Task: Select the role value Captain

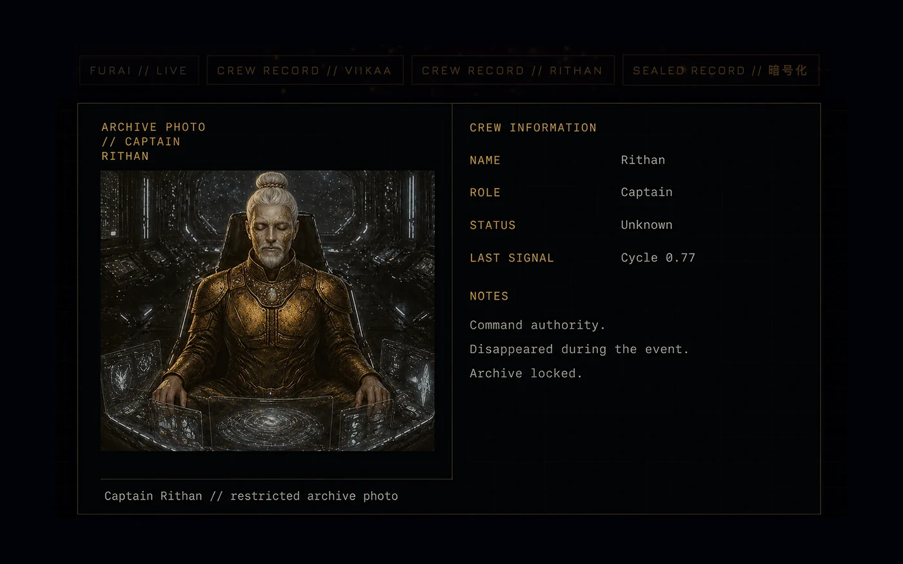Action: 646,192
